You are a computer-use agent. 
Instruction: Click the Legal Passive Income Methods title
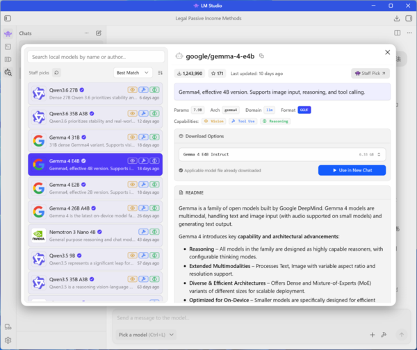[x=208, y=18]
